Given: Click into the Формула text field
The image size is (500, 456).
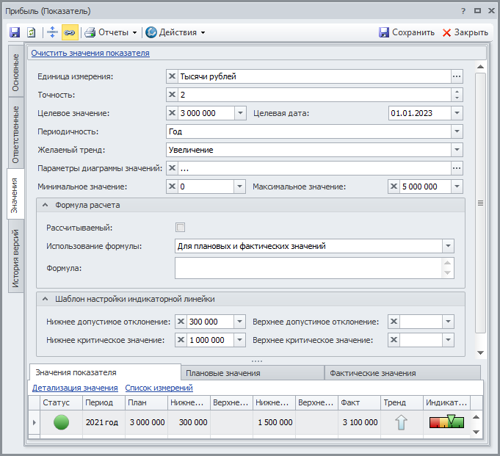Looking at the screenshot, I should (308, 268).
